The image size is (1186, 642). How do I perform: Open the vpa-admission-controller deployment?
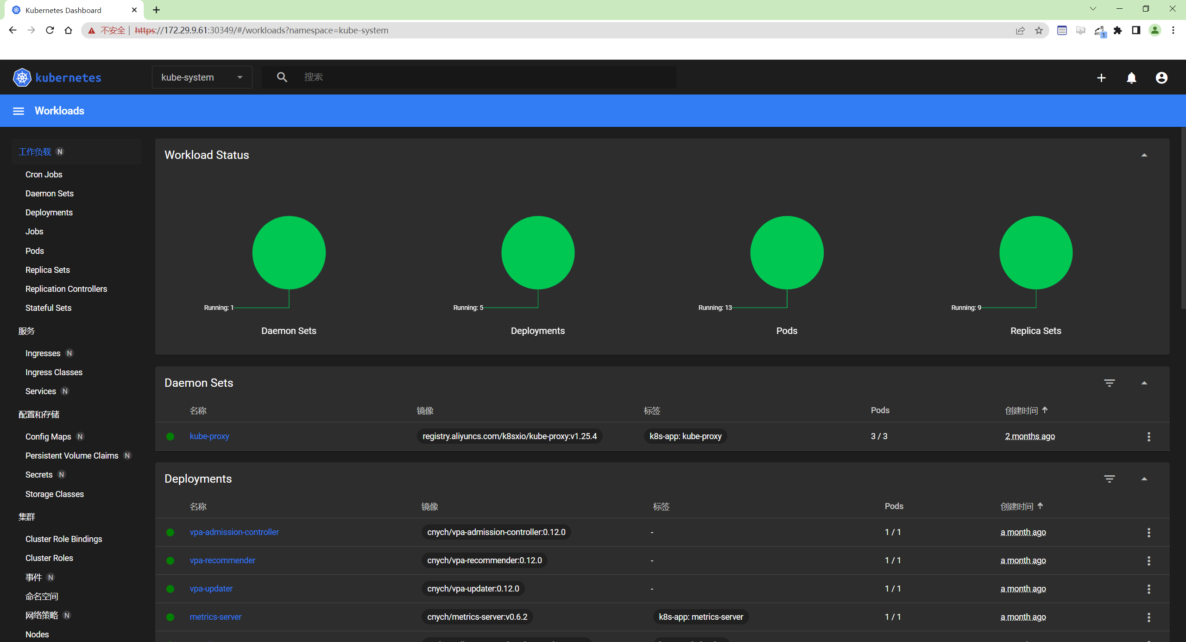pyautogui.click(x=234, y=532)
